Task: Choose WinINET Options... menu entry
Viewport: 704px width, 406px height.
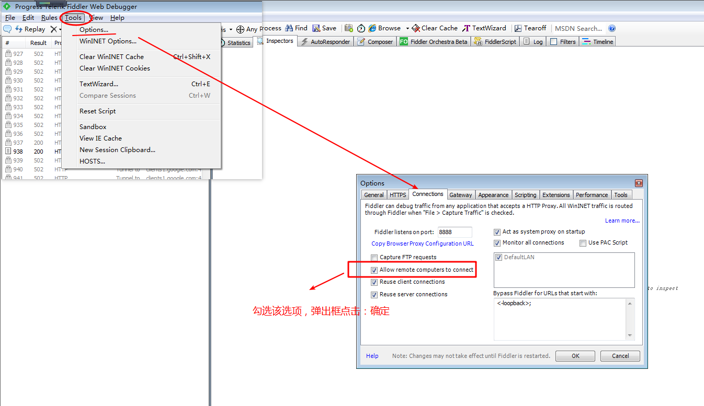Action: click(x=141, y=41)
